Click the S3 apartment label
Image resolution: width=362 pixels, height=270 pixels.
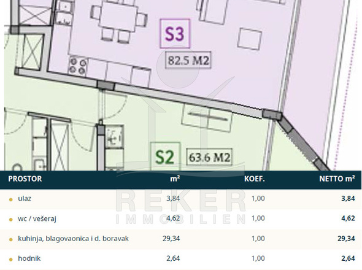175,34
